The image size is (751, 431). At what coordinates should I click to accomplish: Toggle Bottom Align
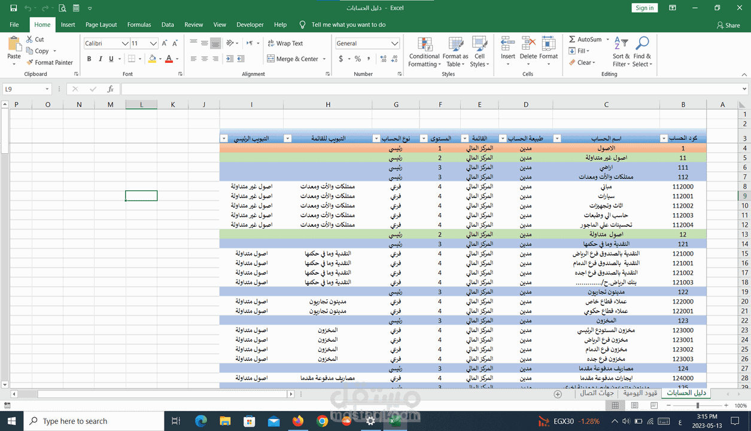point(215,43)
